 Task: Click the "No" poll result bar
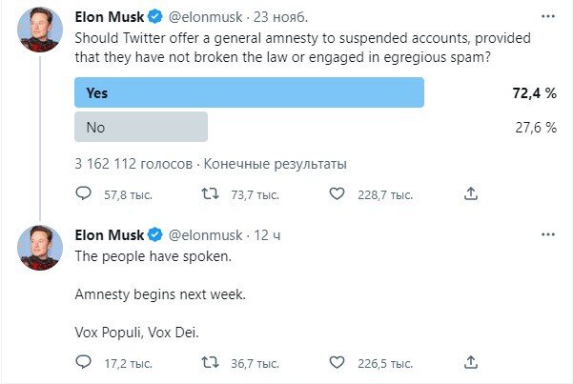pos(141,127)
